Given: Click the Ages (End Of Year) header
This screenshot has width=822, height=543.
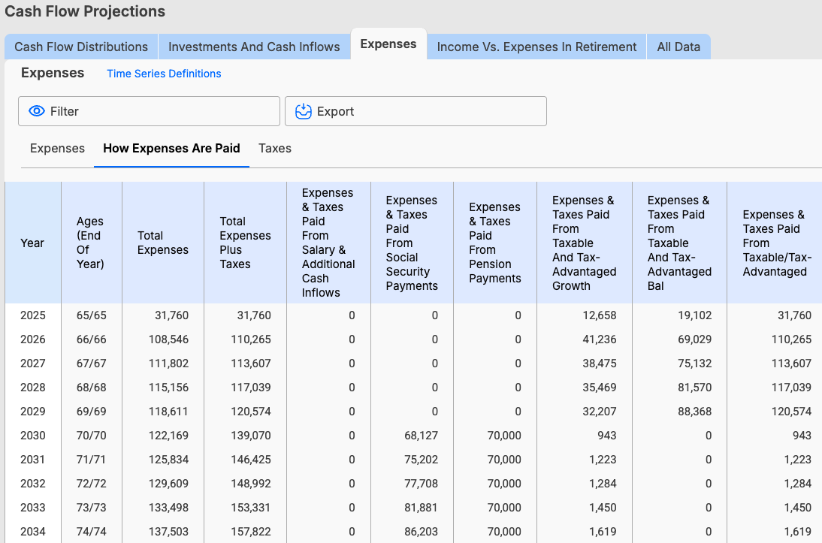Looking at the screenshot, I should click(x=91, y=242).
